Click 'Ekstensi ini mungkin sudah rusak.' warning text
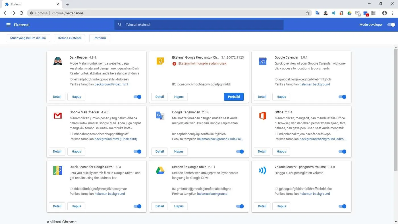 click(x=203, y=63)
